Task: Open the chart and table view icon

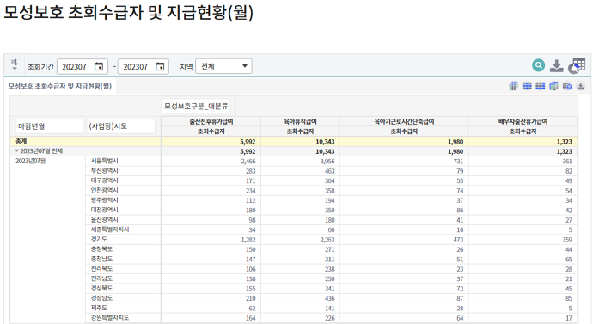Action: [577, 66]
